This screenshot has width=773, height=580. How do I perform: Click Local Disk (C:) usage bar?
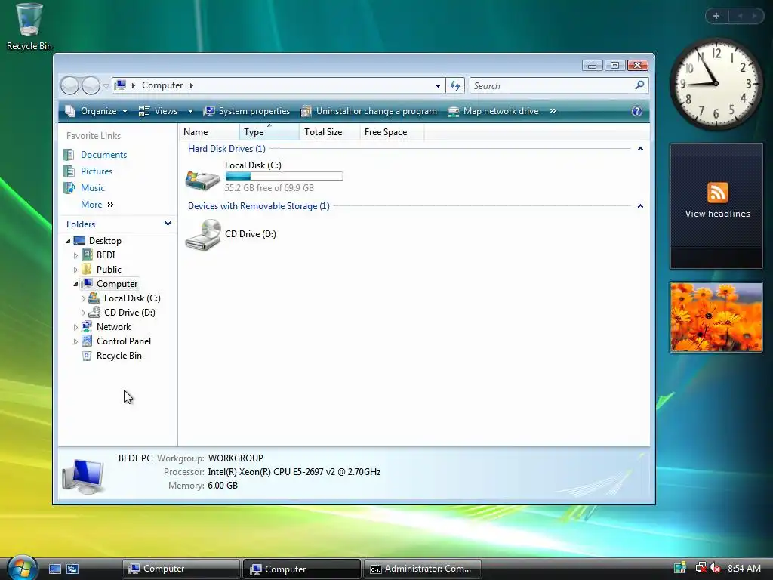pos(284,177)
